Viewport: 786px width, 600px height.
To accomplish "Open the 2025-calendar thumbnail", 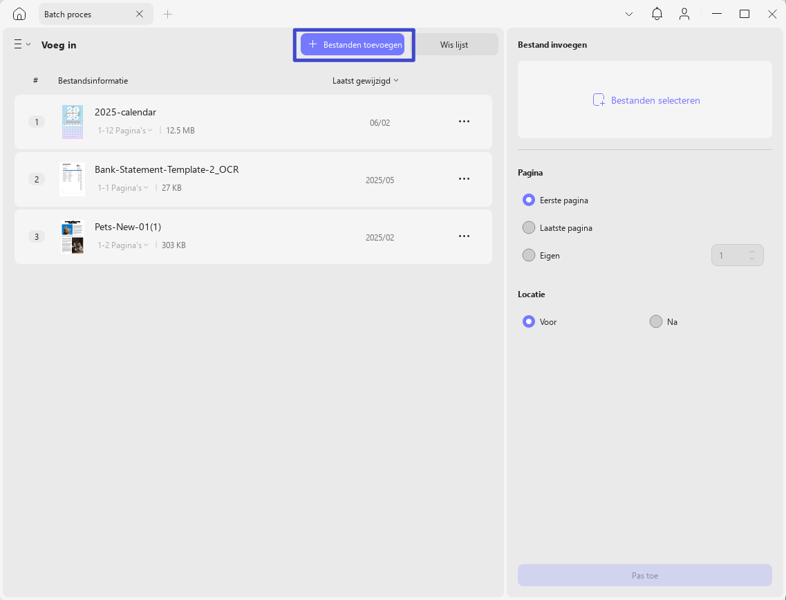I will point(72,122).
